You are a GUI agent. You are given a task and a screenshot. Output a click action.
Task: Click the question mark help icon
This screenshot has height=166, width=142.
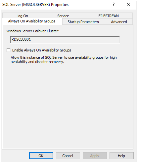(114, 4)
